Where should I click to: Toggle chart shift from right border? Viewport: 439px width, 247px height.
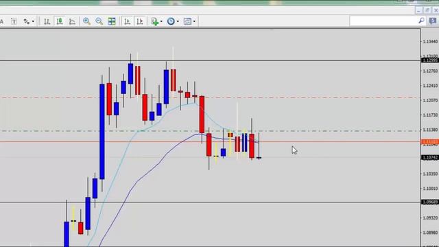click(x=140, y=21)
